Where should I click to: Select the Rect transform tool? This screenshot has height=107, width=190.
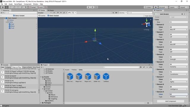tap(18, 7)
